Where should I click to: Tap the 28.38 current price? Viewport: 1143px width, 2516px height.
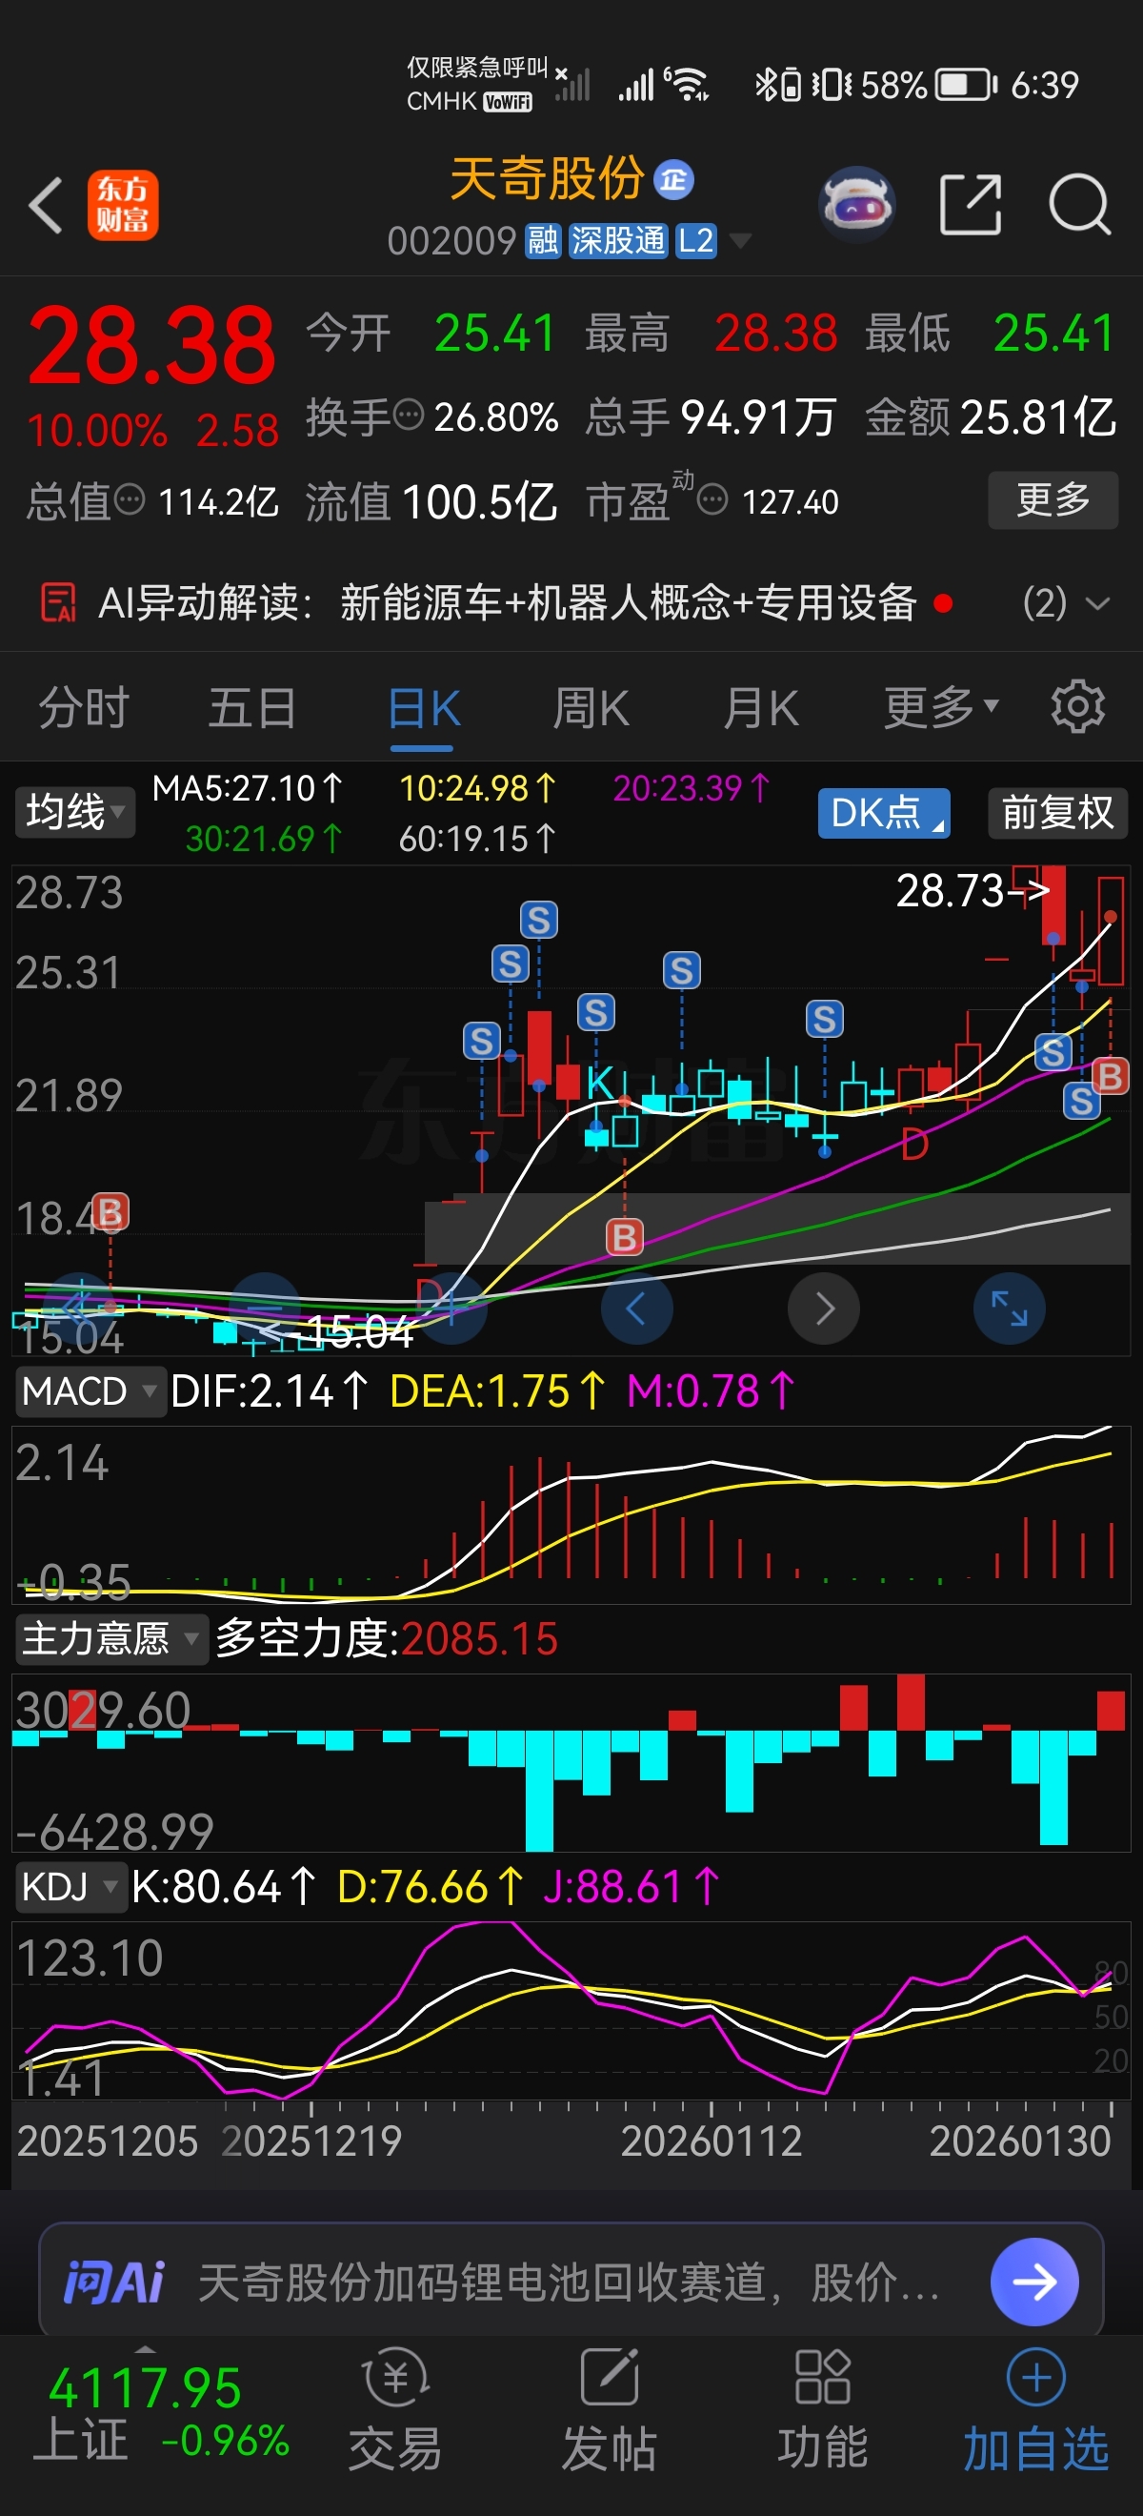point(151,346)
